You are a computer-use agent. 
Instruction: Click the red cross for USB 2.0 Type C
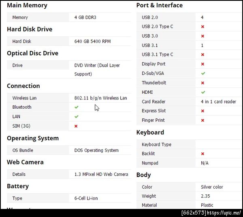[202, 27]
